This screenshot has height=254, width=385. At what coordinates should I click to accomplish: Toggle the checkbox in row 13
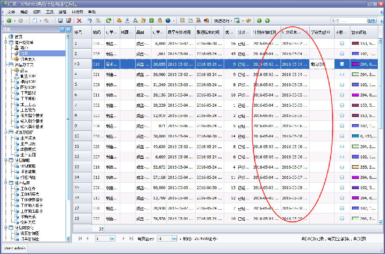coord(342,167)
